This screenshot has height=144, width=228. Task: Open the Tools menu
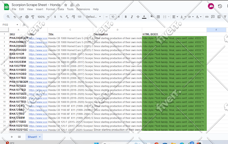(x=70, y=9)
